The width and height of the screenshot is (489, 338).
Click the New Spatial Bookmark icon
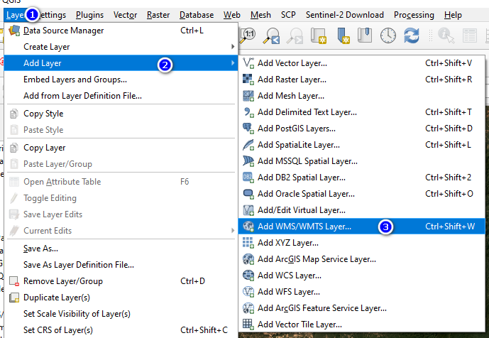click(344, 36)
